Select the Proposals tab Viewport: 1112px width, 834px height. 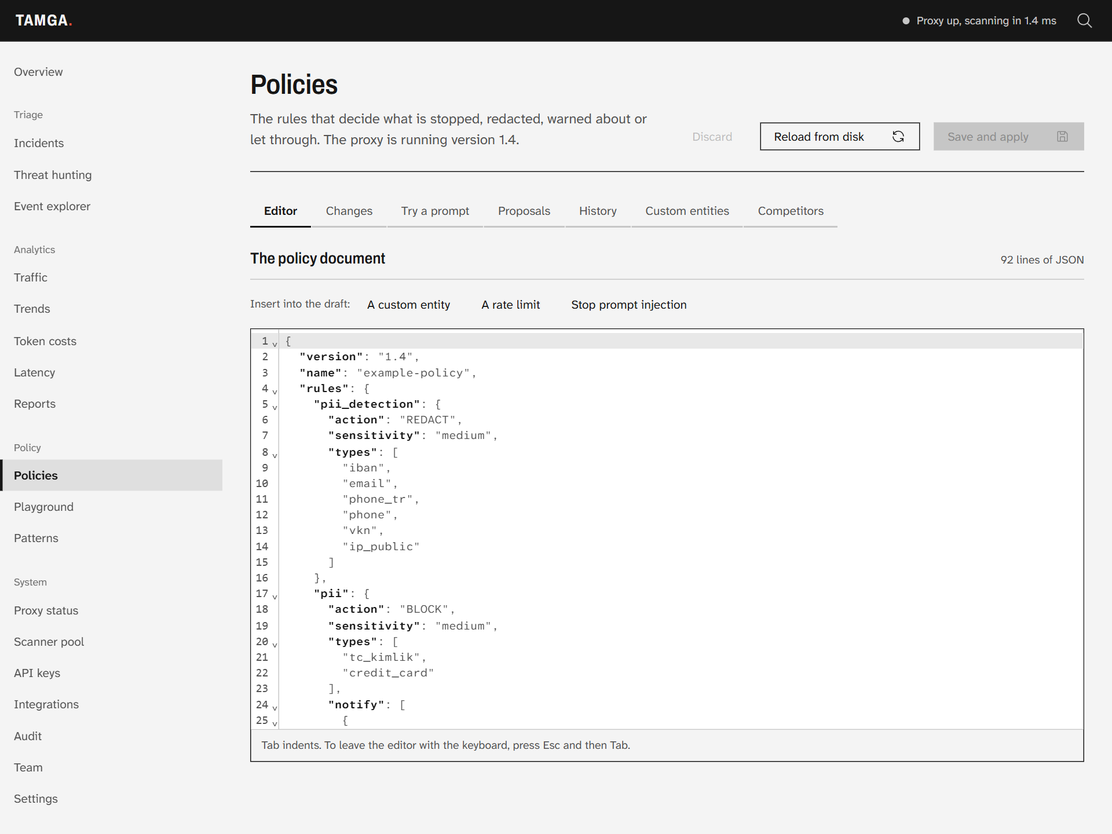click(524, 211)
